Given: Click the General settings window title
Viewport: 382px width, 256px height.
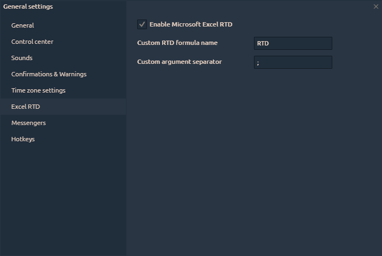Looking at the screenshot, I should [28, 6].
